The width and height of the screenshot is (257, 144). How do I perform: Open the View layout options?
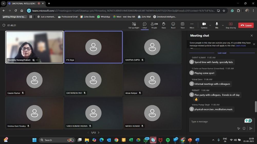pyautogui.click(x=182, y=25)
